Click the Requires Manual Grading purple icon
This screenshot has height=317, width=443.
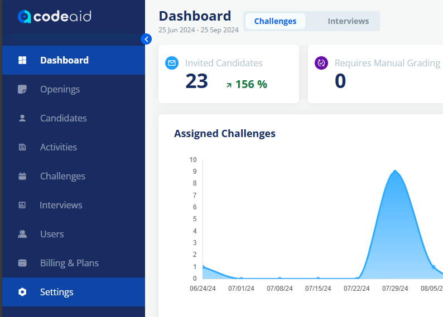pos(321,63)
